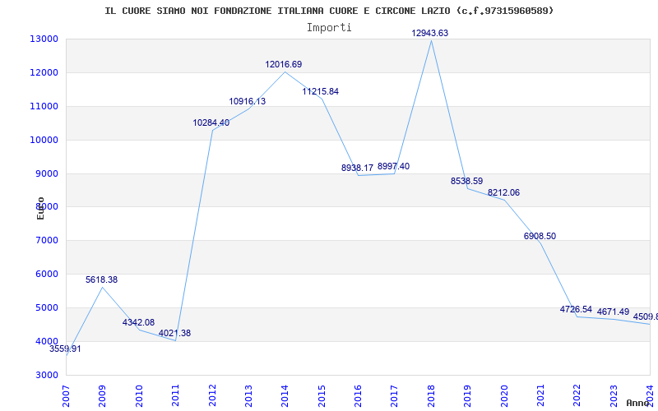
Task: Select the peak data label 12943.63
Action: (429, 33)
